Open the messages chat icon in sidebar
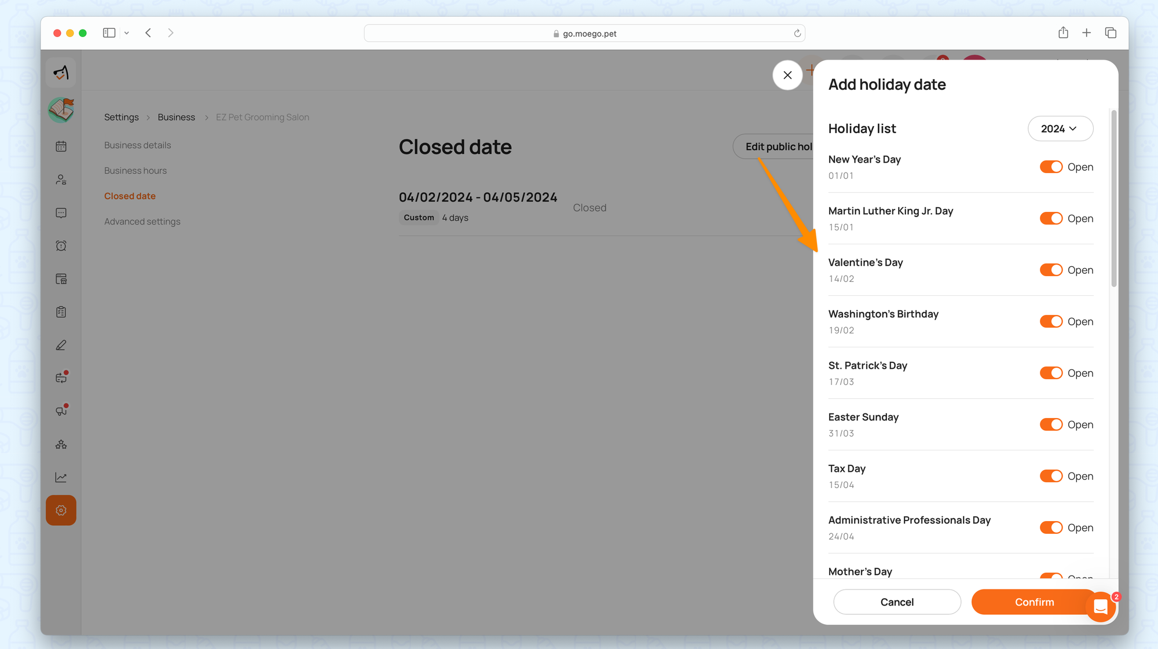Viewport: 1158px width, 649px height. tap(61, 213)
